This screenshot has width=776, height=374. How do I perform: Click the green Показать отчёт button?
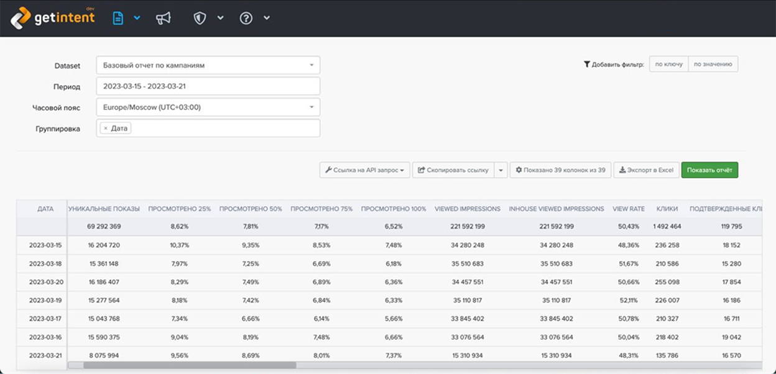709,170
